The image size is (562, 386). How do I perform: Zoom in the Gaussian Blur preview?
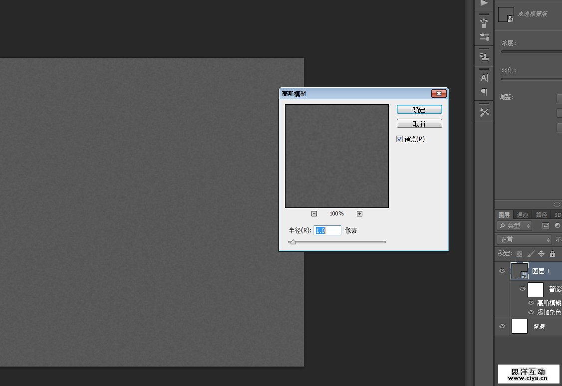359,214
